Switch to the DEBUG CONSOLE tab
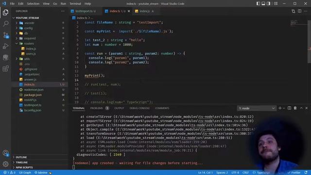Screen dimensions: 311x175 [x=139, y=108]
